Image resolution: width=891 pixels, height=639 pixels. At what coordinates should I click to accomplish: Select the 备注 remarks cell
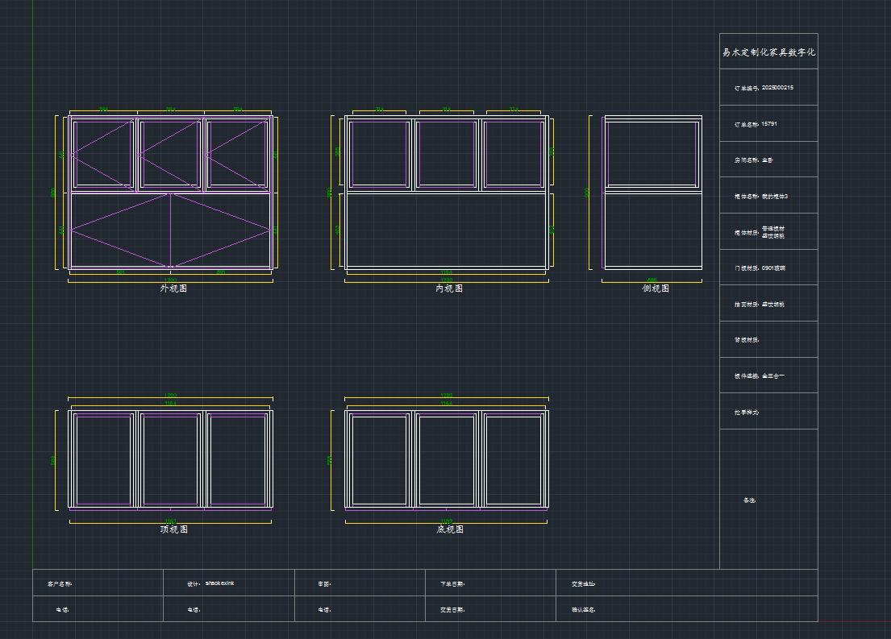point(750,500)
